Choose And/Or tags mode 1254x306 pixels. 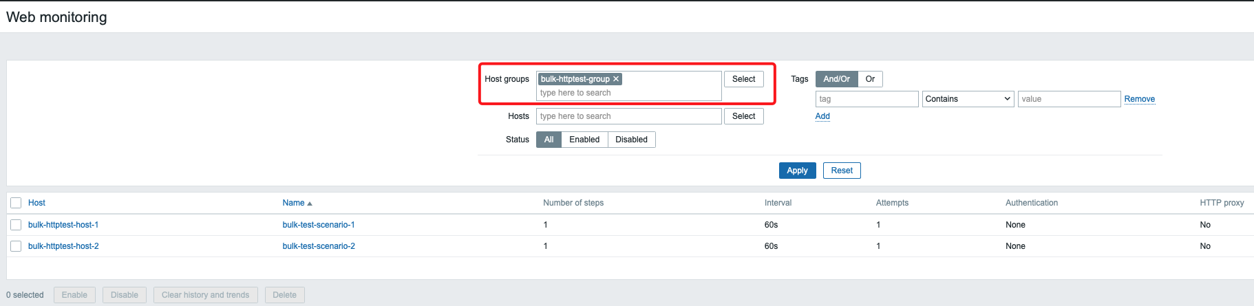[836, 79]
